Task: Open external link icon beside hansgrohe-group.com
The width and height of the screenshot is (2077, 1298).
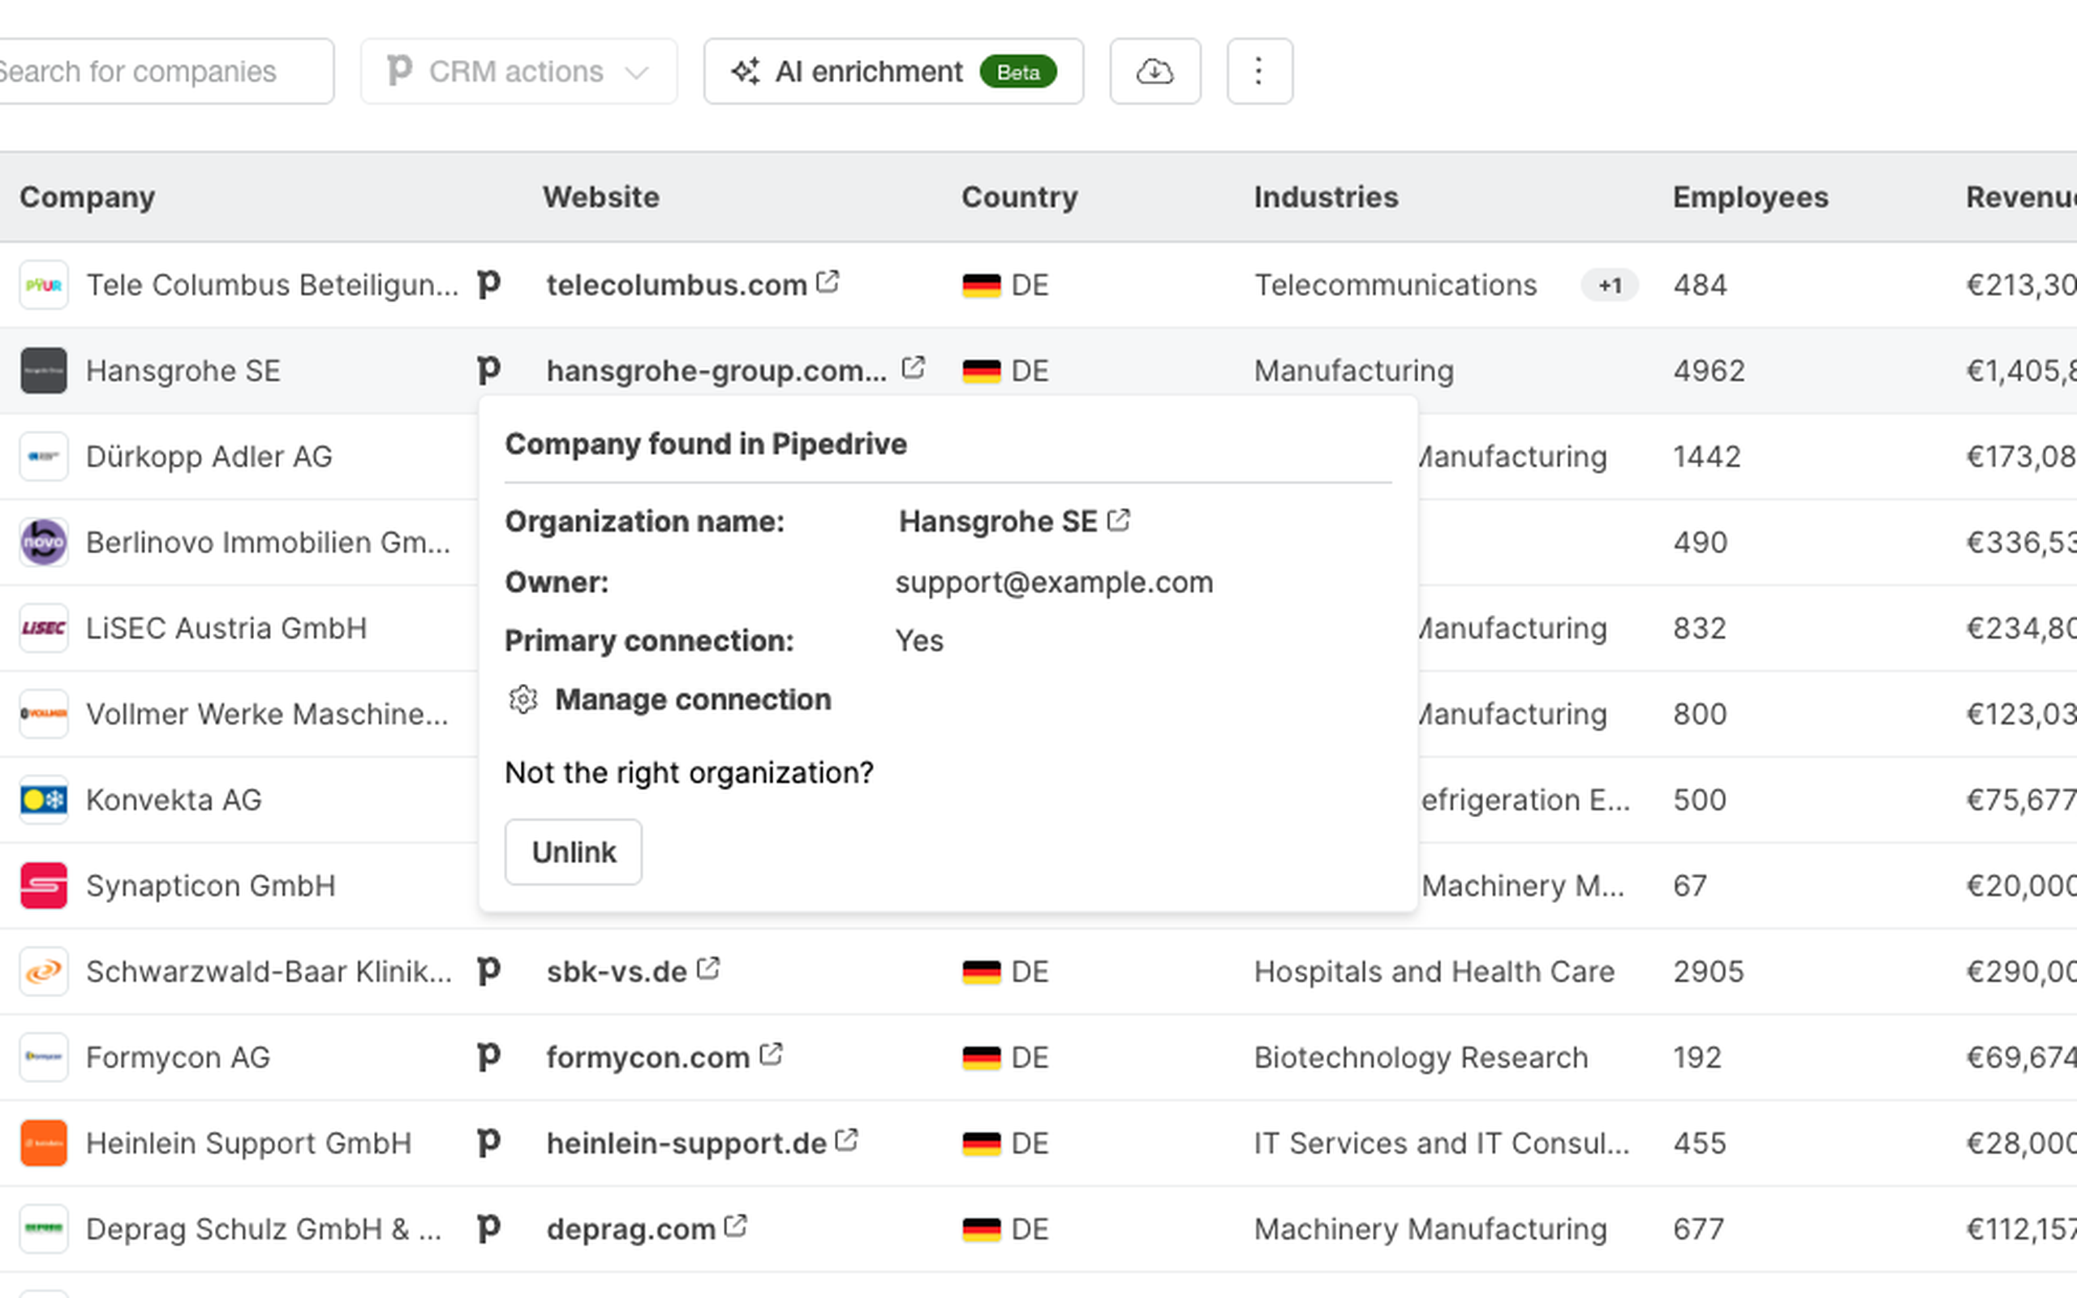Action: click(914, 367)
